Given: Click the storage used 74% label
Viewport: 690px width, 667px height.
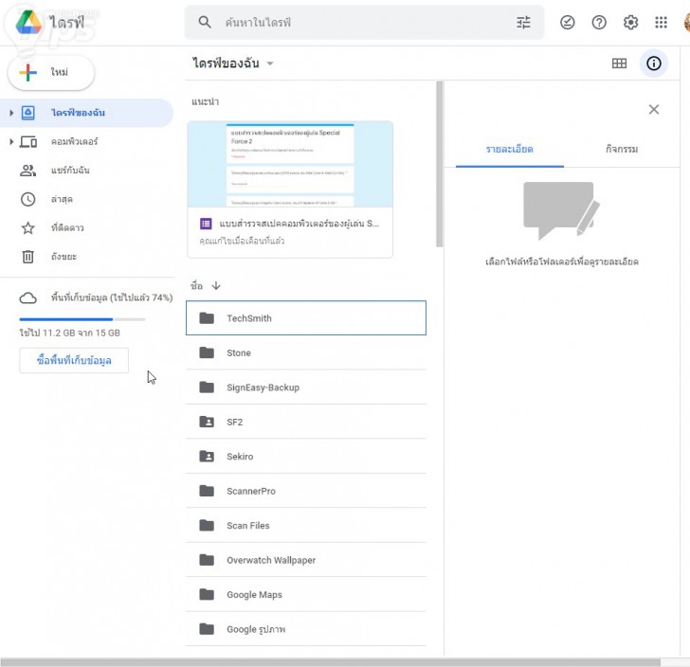Looking at the screenshot, I should [x=112, y=297].
